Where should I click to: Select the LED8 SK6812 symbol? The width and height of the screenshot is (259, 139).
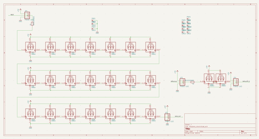point(31,81)
